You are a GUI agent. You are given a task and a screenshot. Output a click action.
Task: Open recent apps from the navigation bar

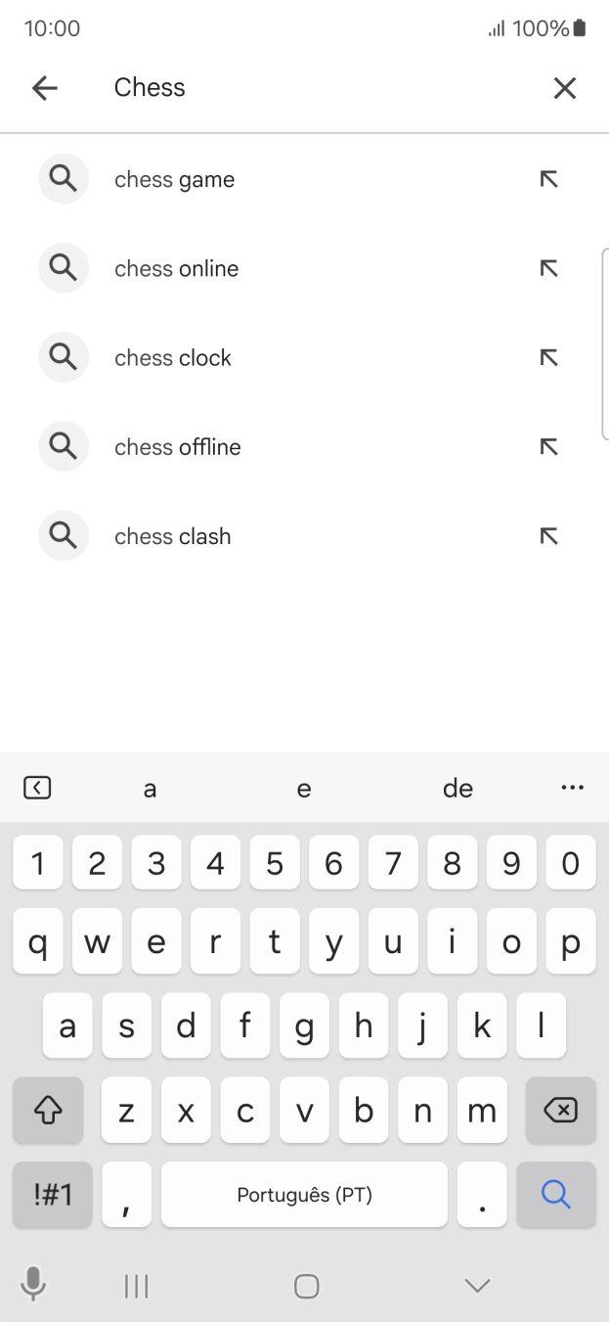tap(135, 1285)
